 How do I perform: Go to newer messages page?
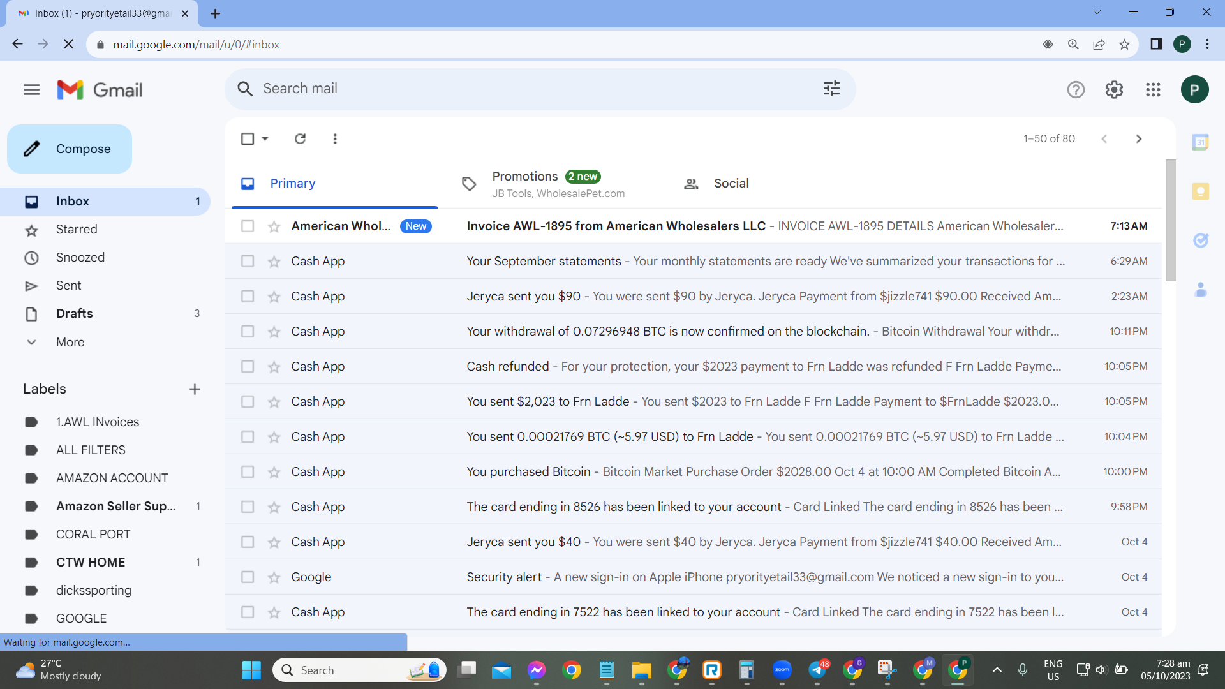[1104, 138]
